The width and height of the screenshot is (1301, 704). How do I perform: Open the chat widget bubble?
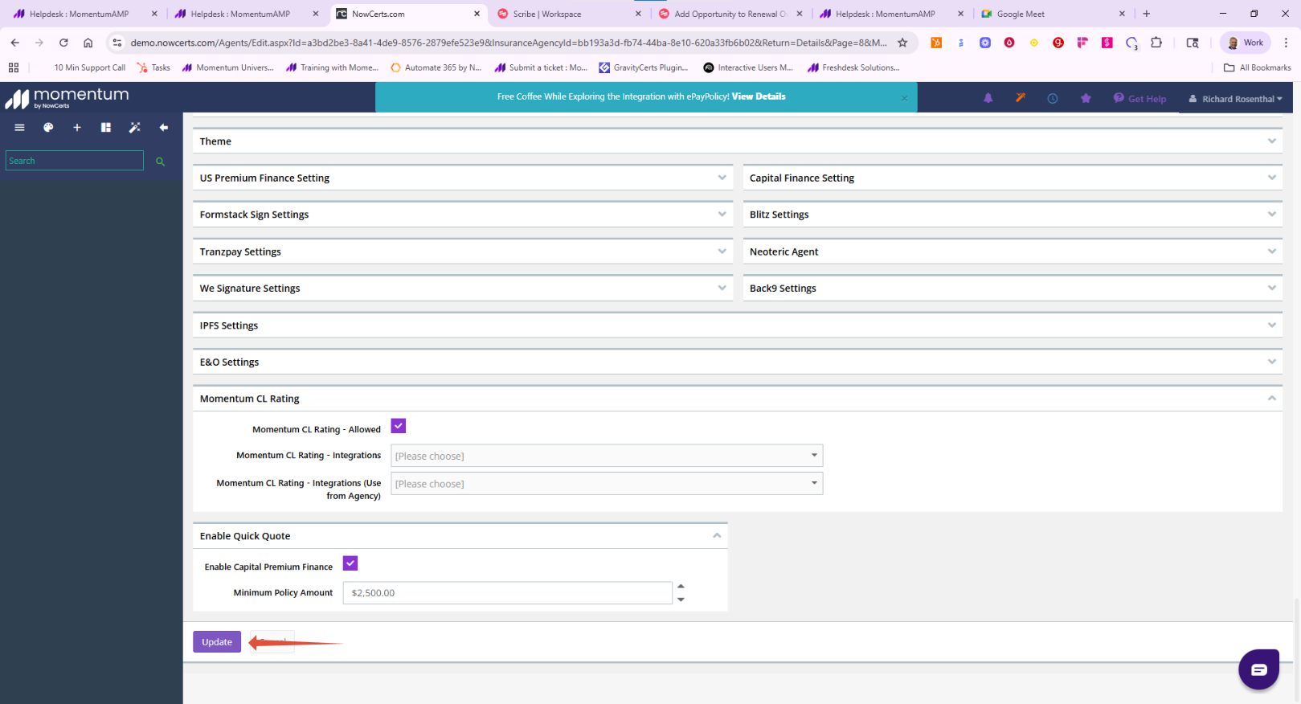pos(1258,669)
